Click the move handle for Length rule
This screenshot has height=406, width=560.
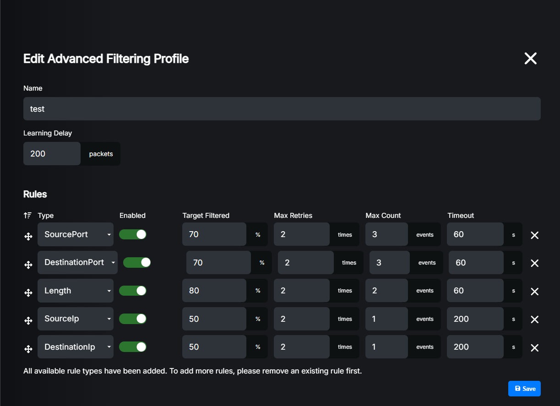pyautogui.click(x=28, y=292)
